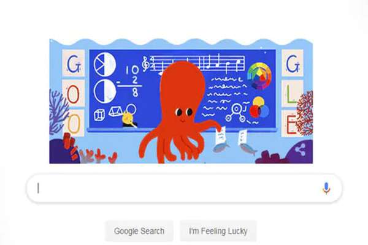Click the overlapping primary color circles
This screenshot has width=368, height=245.
click(259, 108)
